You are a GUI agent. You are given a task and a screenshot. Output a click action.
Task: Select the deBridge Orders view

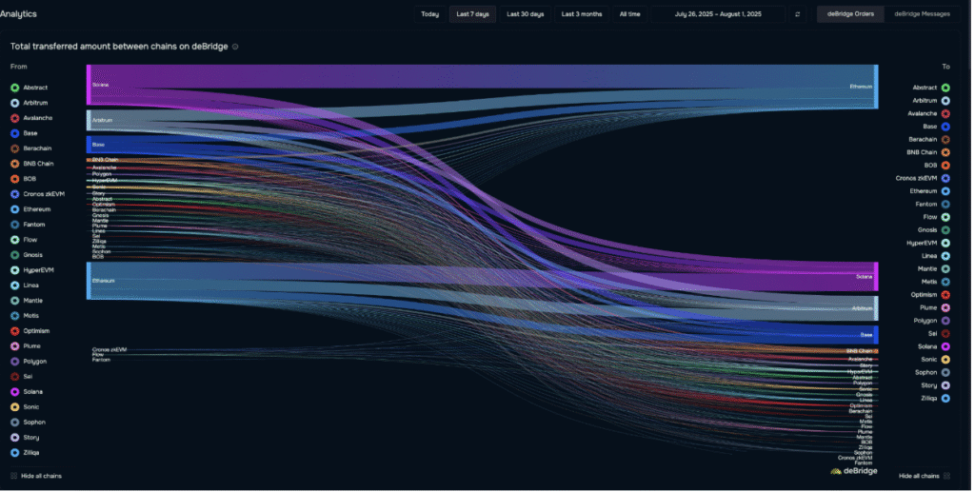(852, 14)
